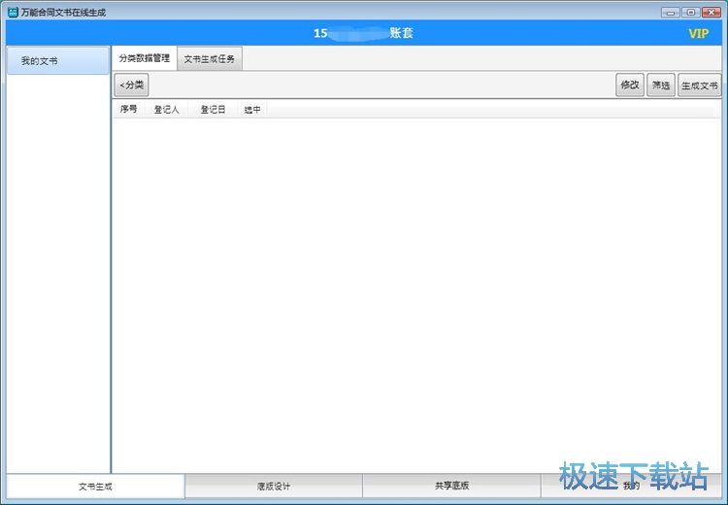The image size is (728, 505).
Task: Go back with the <分类 button
Action: click(x=131, y=85)
